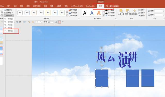Open the Transitions (切换) tab
The image size is (165, 97).
tap(22, 6)
